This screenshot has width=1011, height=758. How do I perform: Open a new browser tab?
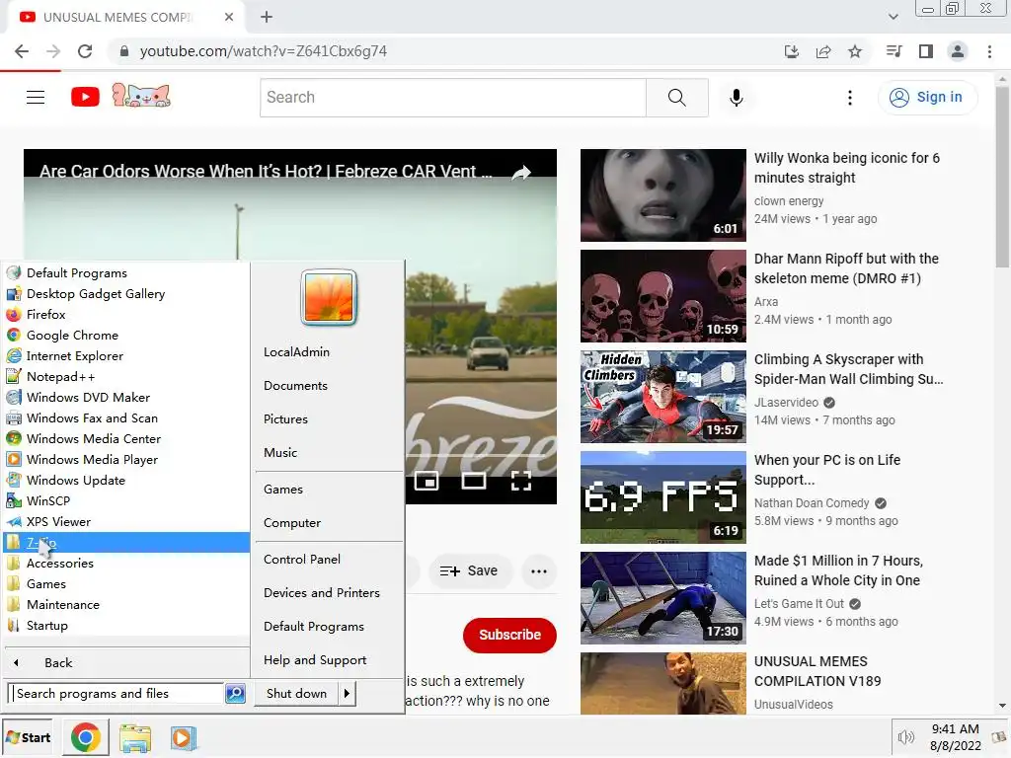pos(267,18)
